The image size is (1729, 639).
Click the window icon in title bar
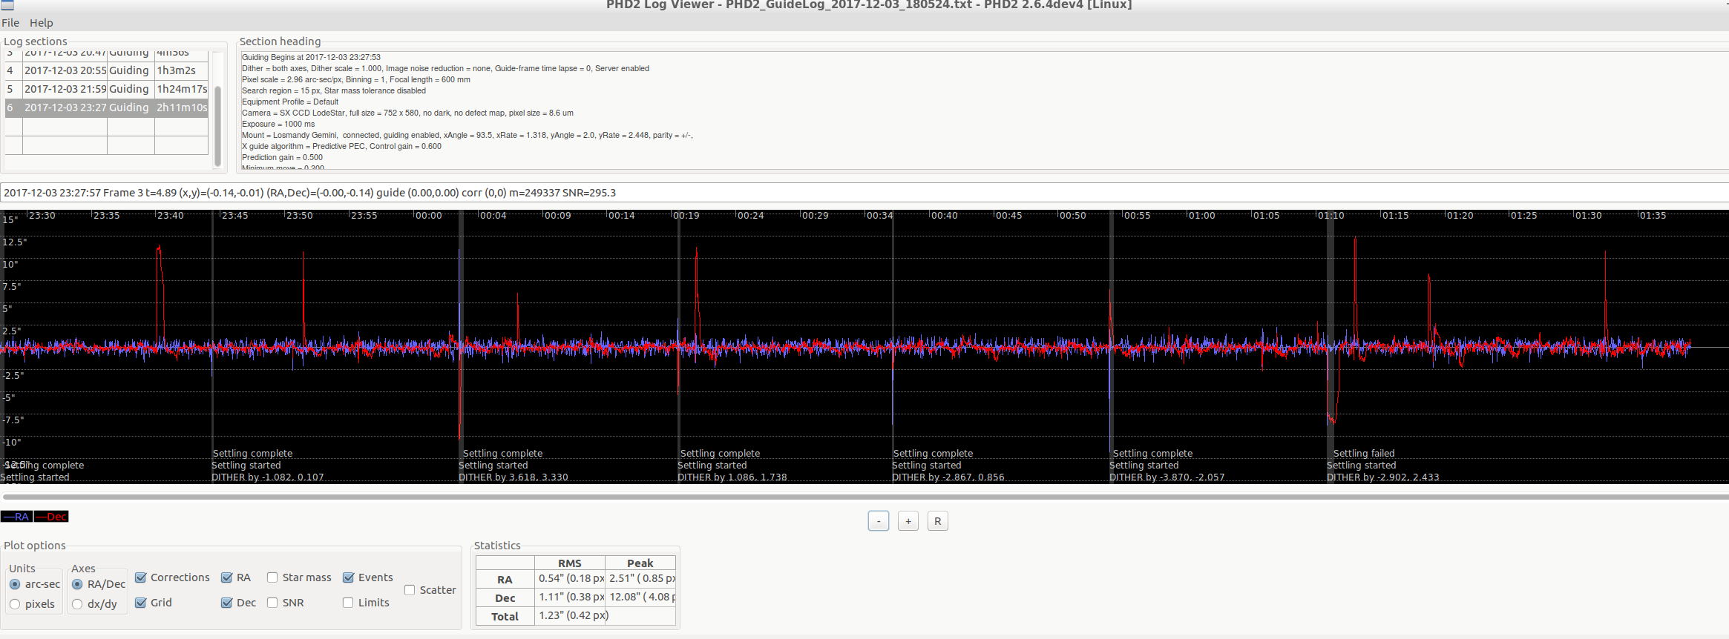click(7, 4)
